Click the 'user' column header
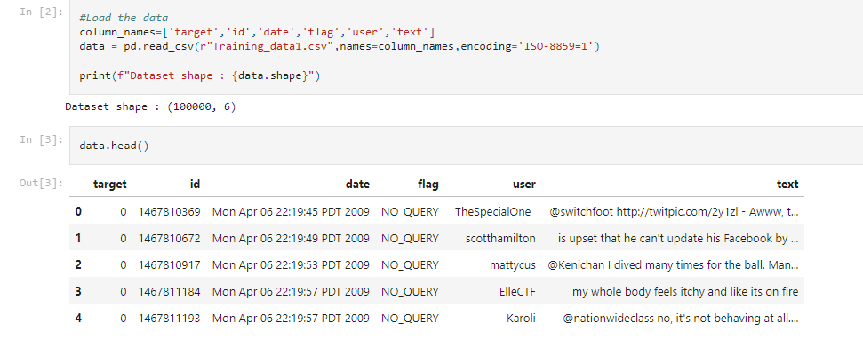This screenshot has height=347, width=863. click(524, 185)
